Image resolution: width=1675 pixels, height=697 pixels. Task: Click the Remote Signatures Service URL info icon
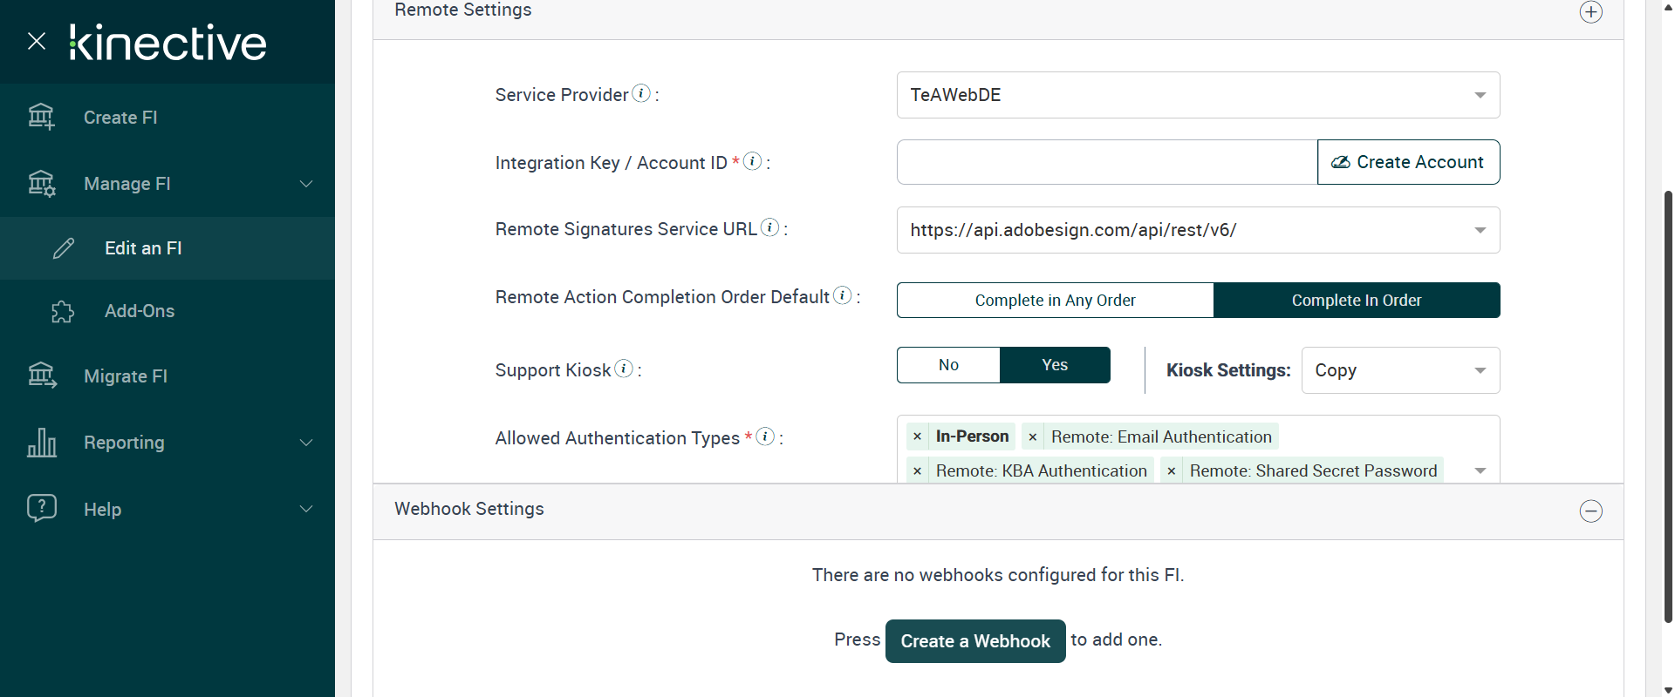click(x=769, y=227)
